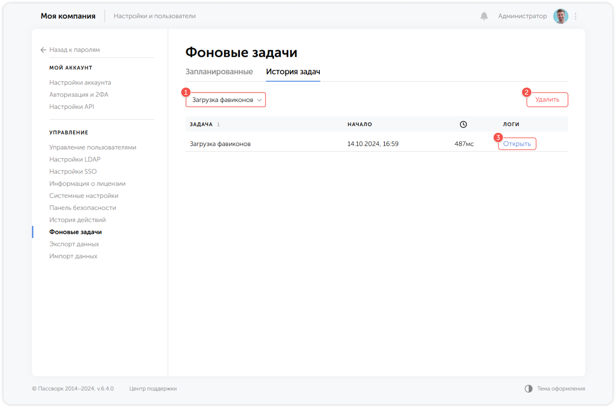Click the sort indicator next to 'ЗАДАЧА'
Image resolution: width=616 pixels, height=408 pixels.
point(219,124)
